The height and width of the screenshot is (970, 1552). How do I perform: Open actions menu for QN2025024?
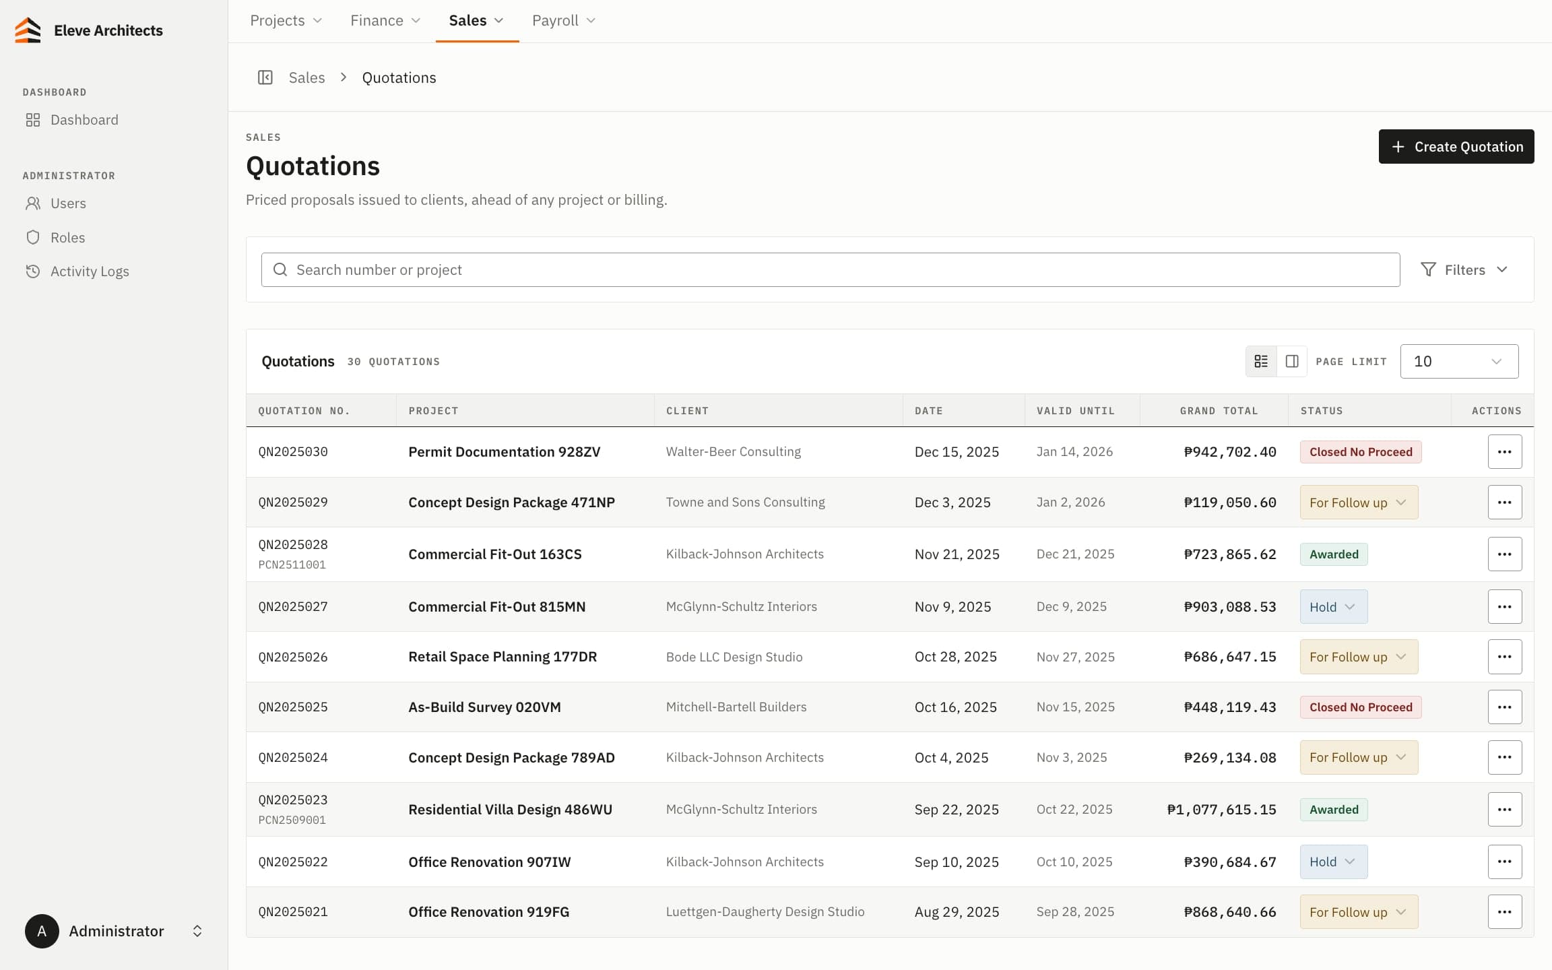click(x=1505, y=757)
